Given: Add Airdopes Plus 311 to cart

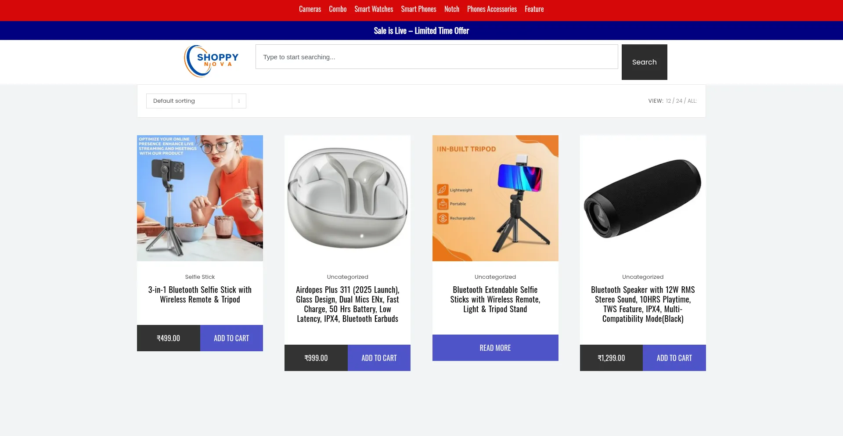Looking at the screenshot, I should 379,358.
